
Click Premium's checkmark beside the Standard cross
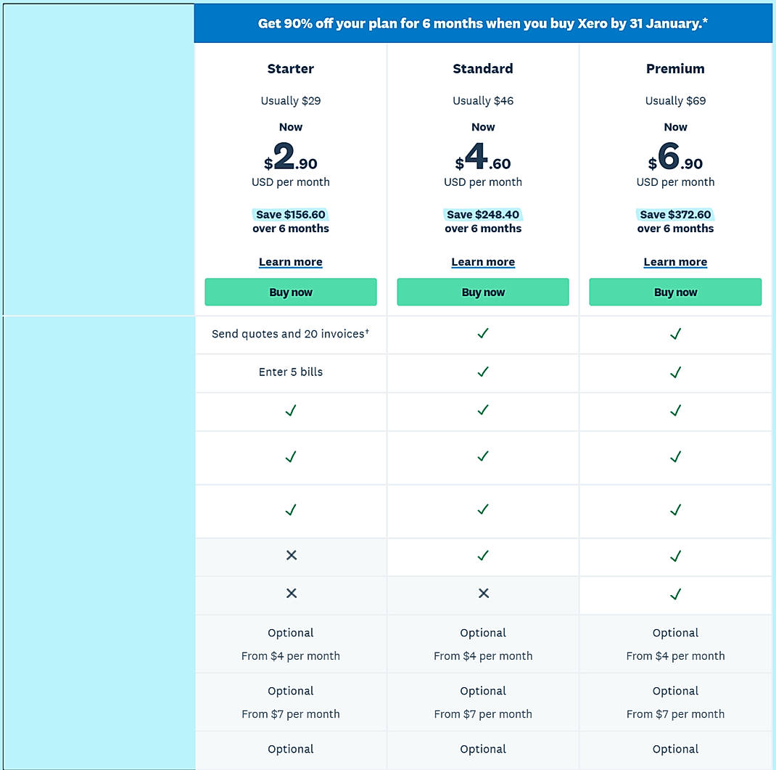[675, 594]
